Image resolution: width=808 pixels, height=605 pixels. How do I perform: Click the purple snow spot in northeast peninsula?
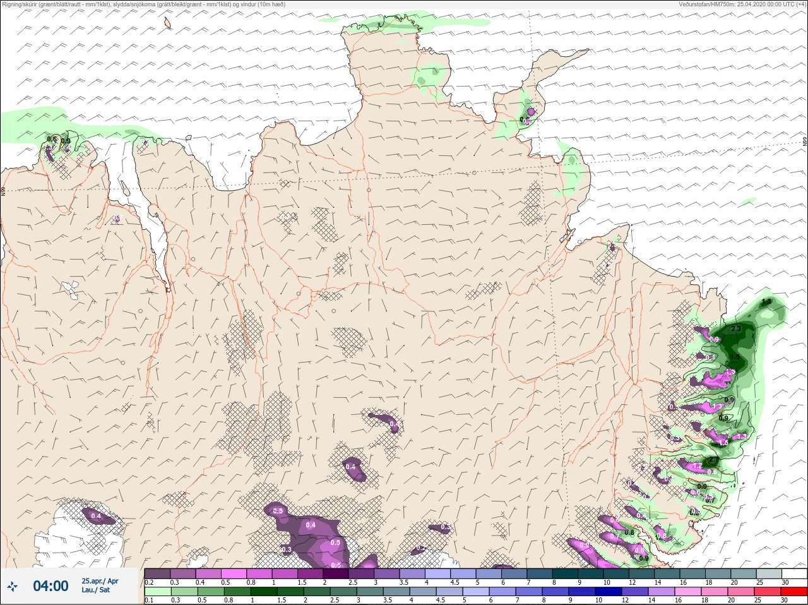click(532, 112)
